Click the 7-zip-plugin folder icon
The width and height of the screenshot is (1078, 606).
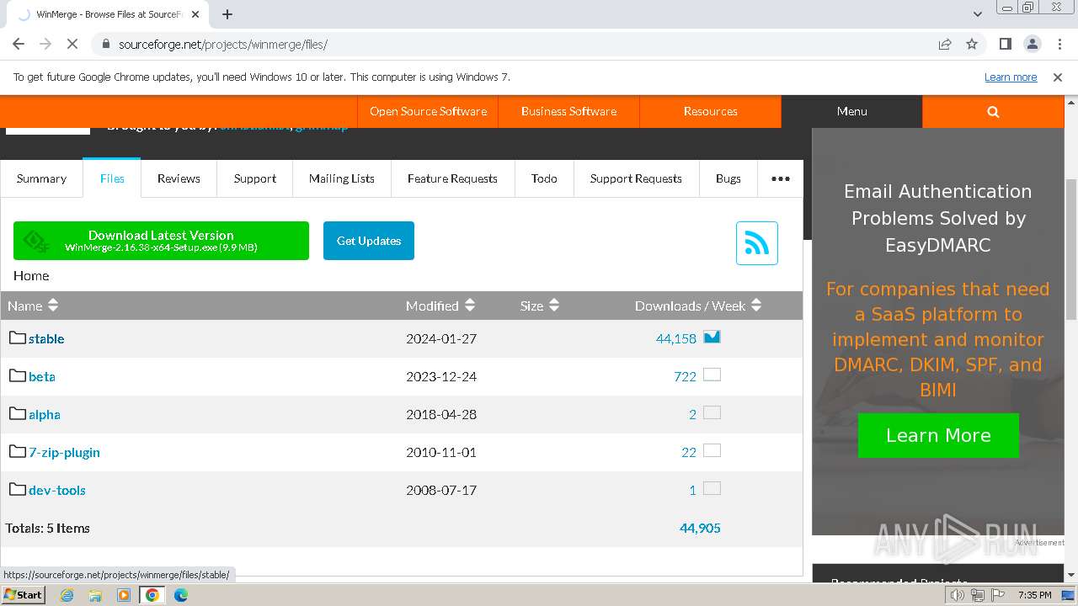18,451
